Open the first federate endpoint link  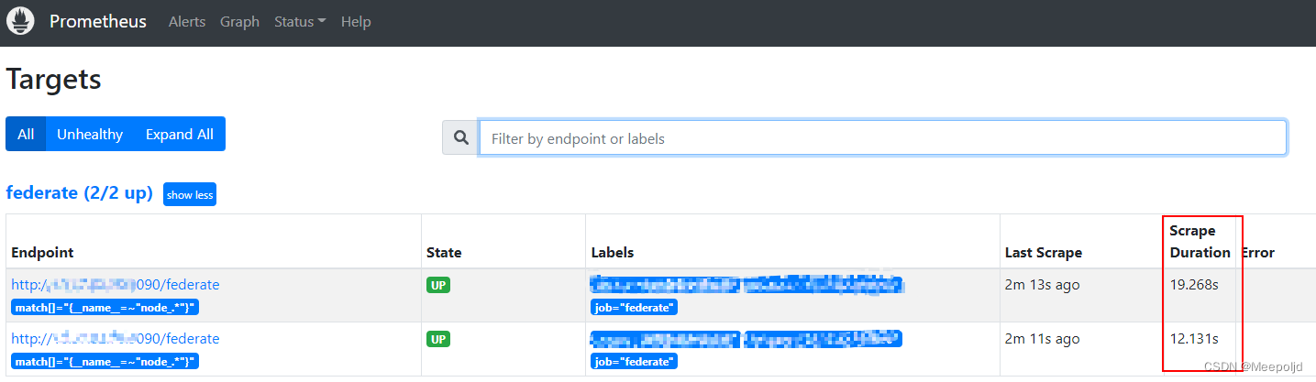tap(116, 285)
